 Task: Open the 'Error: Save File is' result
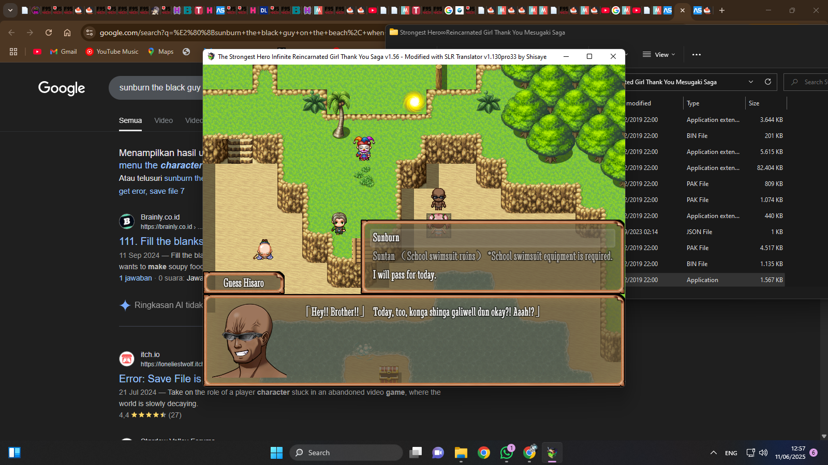pyautogui.click(x=160, y=379)
